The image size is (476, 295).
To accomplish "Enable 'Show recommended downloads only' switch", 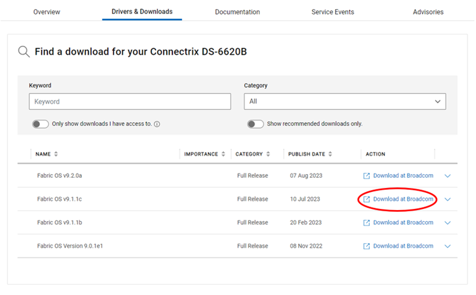I will 255,124.
